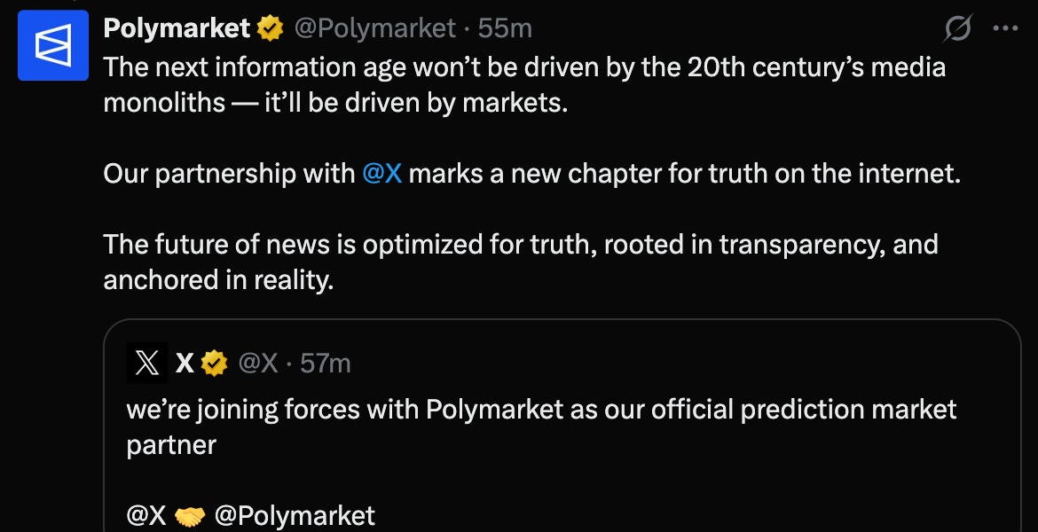Open the 57m timestamp of quoted post
The height and width of the screenshot is (532, 1038).
tap(325, 364)
